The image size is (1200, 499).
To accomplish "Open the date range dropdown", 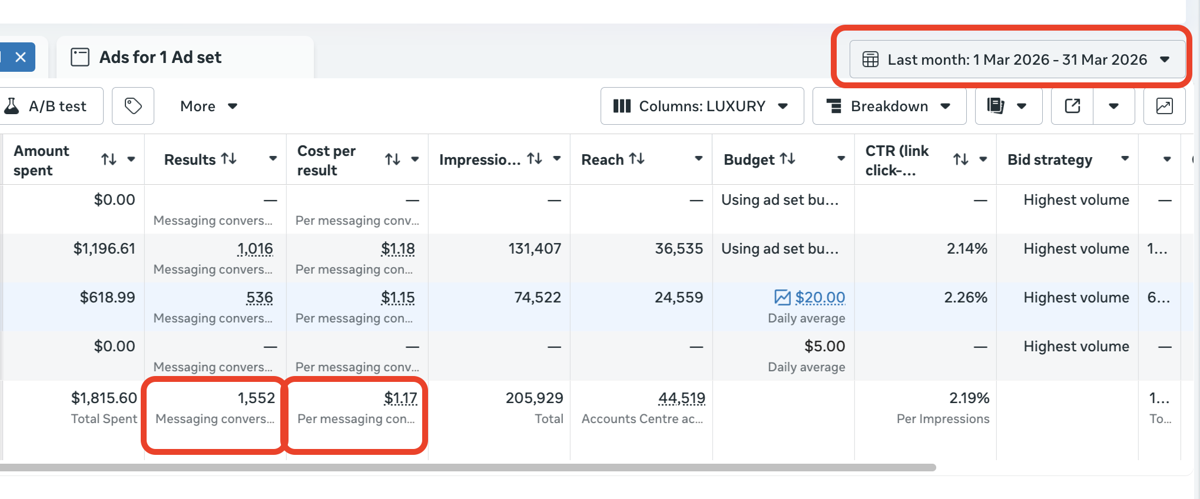I will click(x=1017, y=59).
